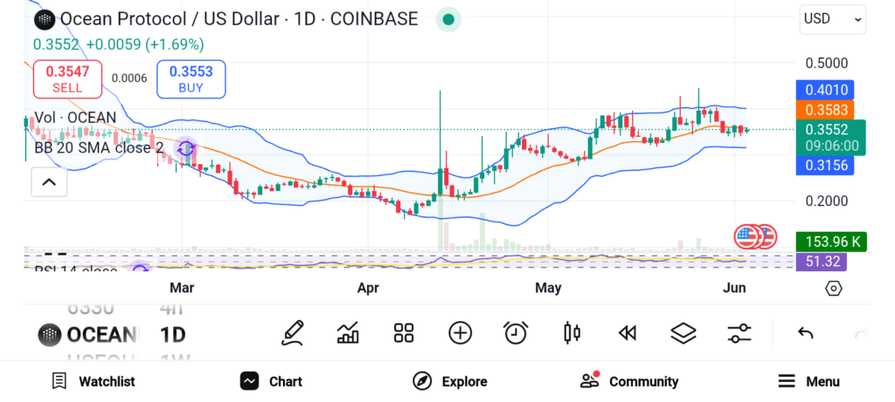Click the orange 0.3583 price label
Image resolution: width=895 pixels, height=402 pixels.
point(825,109)
